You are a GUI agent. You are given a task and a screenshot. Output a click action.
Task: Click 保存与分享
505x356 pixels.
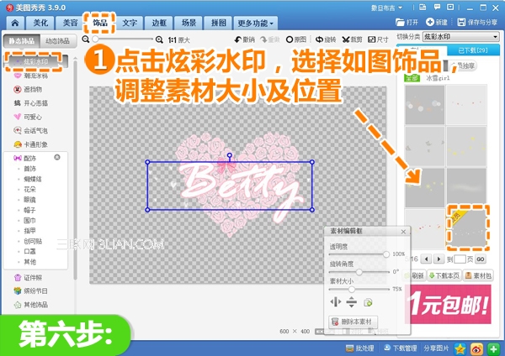(477, 22)
